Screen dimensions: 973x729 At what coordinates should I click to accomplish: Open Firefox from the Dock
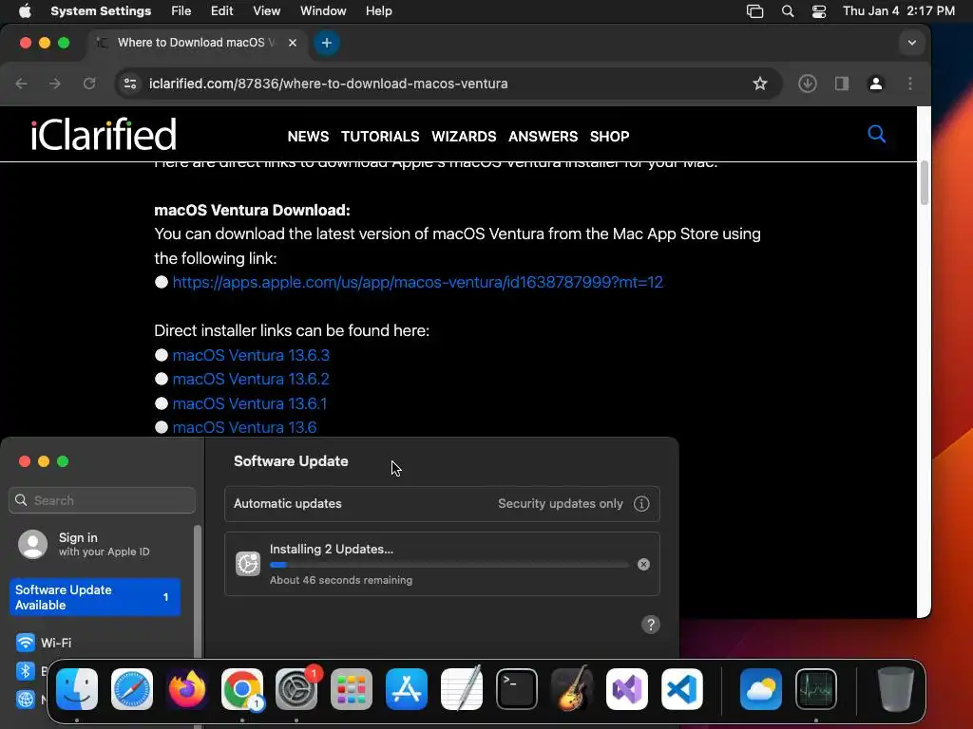187,689
